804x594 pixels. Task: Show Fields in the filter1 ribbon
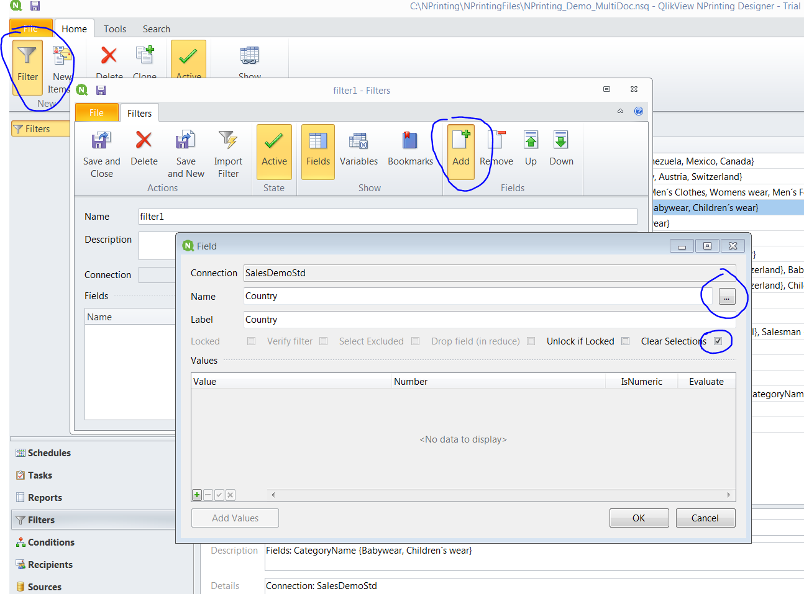pos(318,153)
